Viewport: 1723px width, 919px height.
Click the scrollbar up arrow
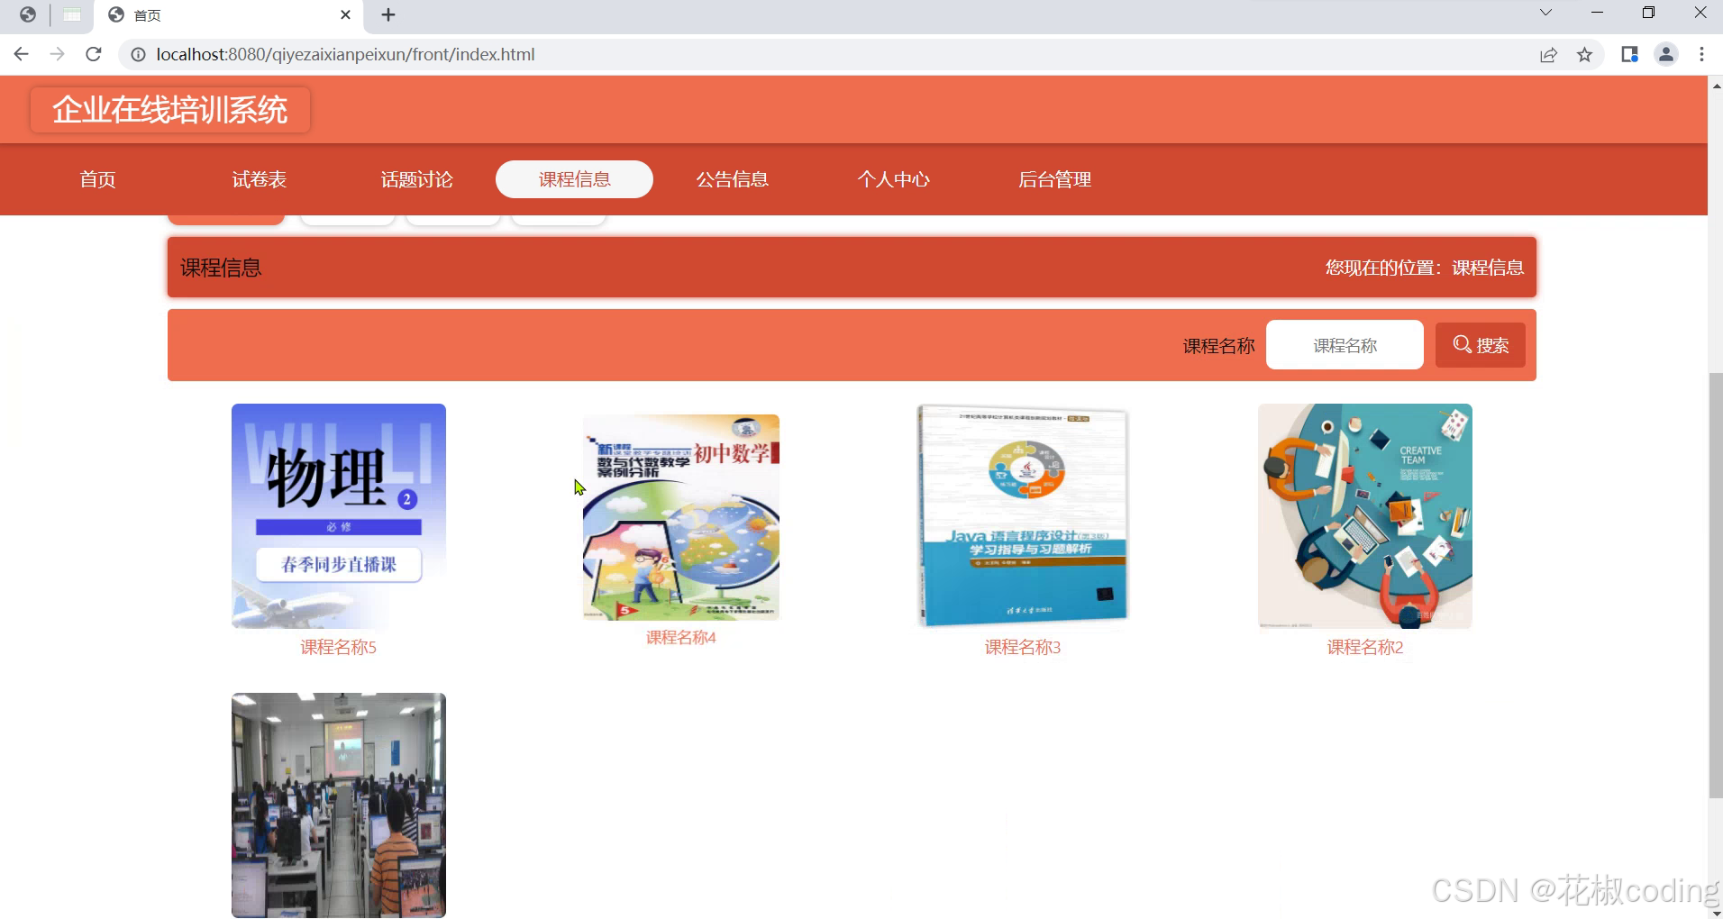[x=1716, y=85]
